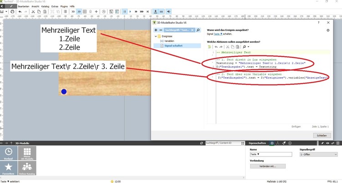Image resolution: width=342 pixels, height=183 pixels.
Task: Click the paste clipboard icon in main toolbar
Action: [x=45, y=11]
